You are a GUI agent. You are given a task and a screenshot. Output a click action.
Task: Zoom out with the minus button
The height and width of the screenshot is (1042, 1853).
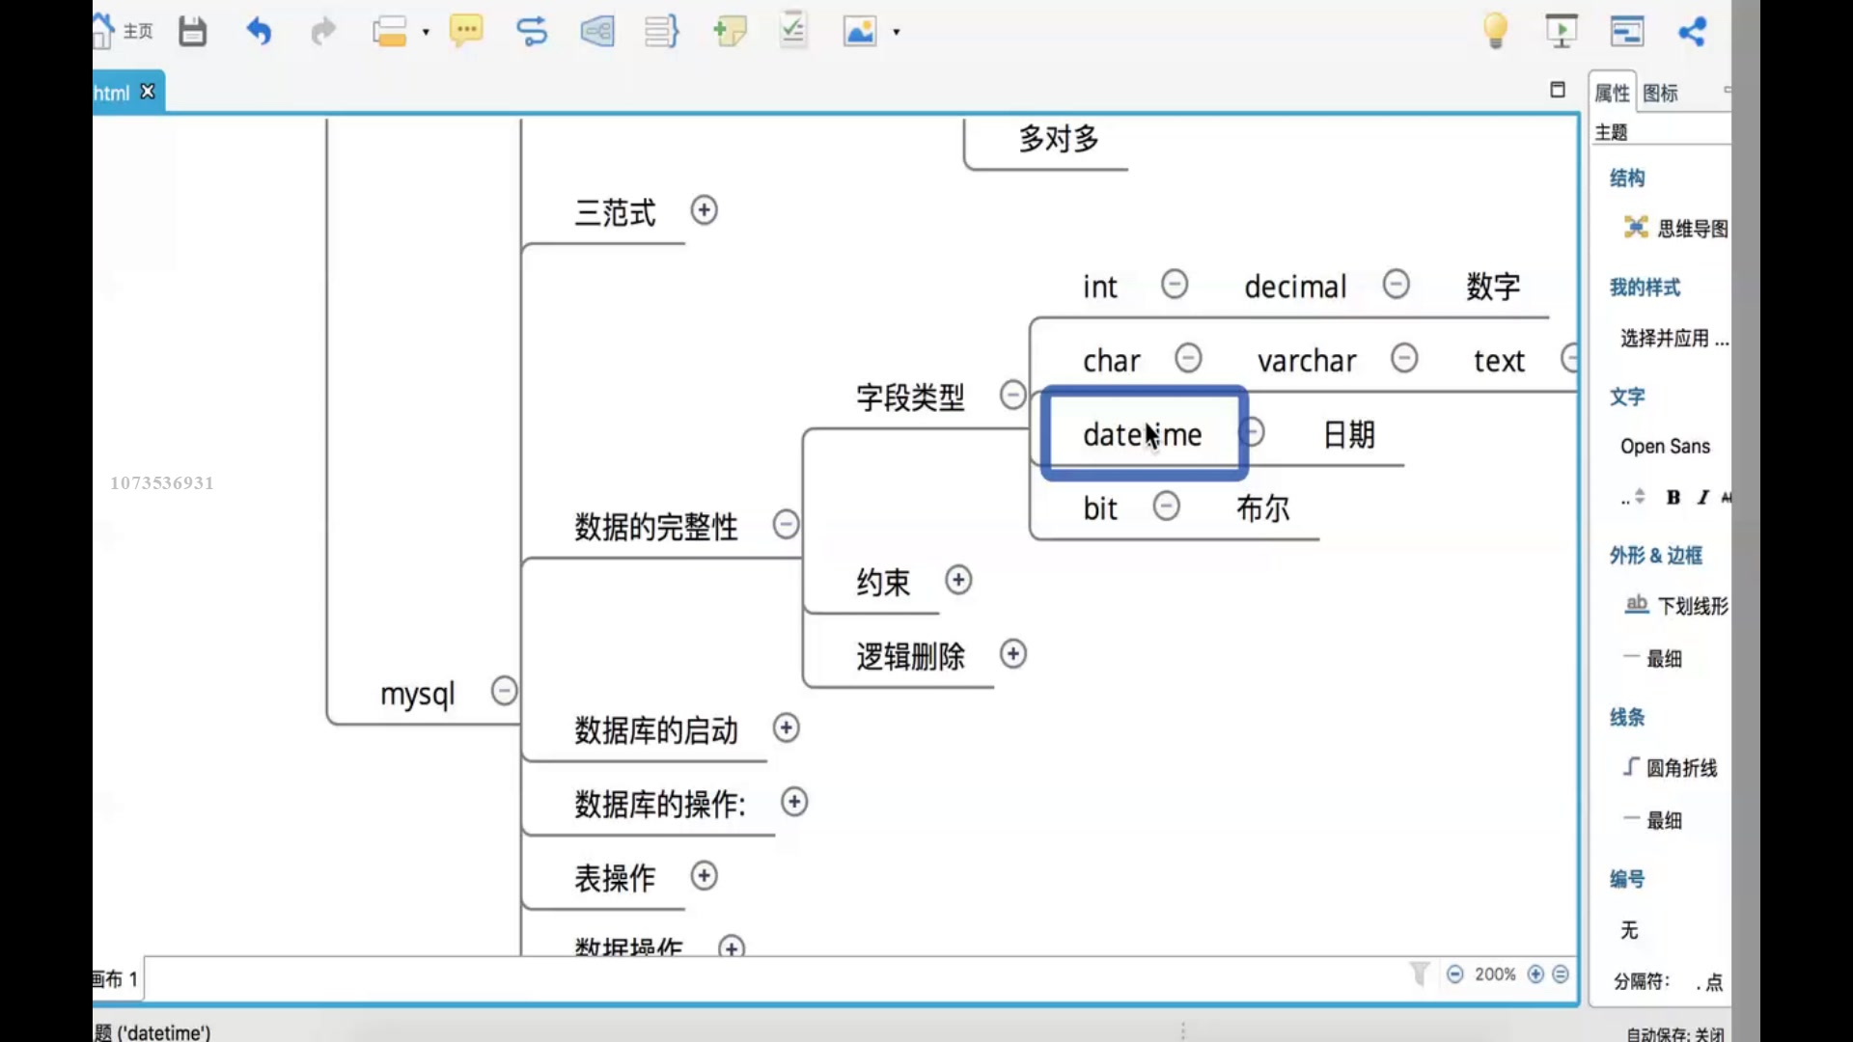click(1455, 974)
